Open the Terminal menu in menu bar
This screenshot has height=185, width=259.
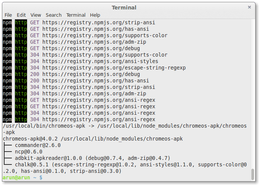tap(76, 15)
